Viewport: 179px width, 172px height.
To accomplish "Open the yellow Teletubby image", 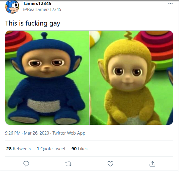I will point(131,78).
